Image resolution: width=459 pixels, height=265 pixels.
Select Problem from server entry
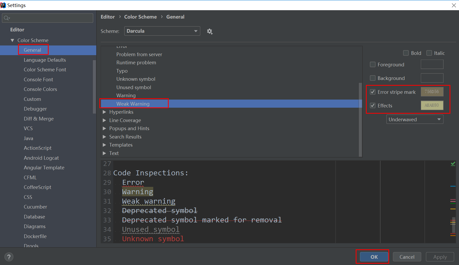139,54
